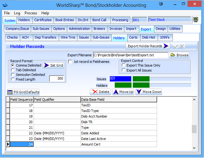Click the Export Holder Records arrow button
Screen dimensions: 204x158
148,46
